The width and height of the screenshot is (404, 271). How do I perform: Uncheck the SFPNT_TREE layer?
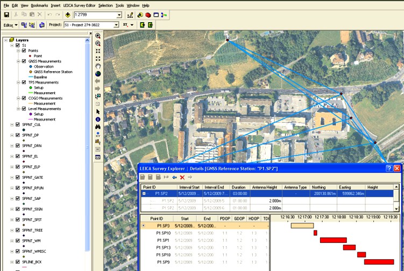(x=18, y=230)
